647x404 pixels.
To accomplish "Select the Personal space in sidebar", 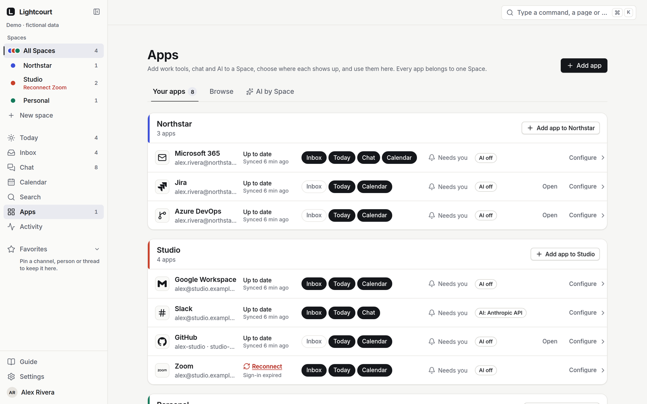I will coord(53,101).
